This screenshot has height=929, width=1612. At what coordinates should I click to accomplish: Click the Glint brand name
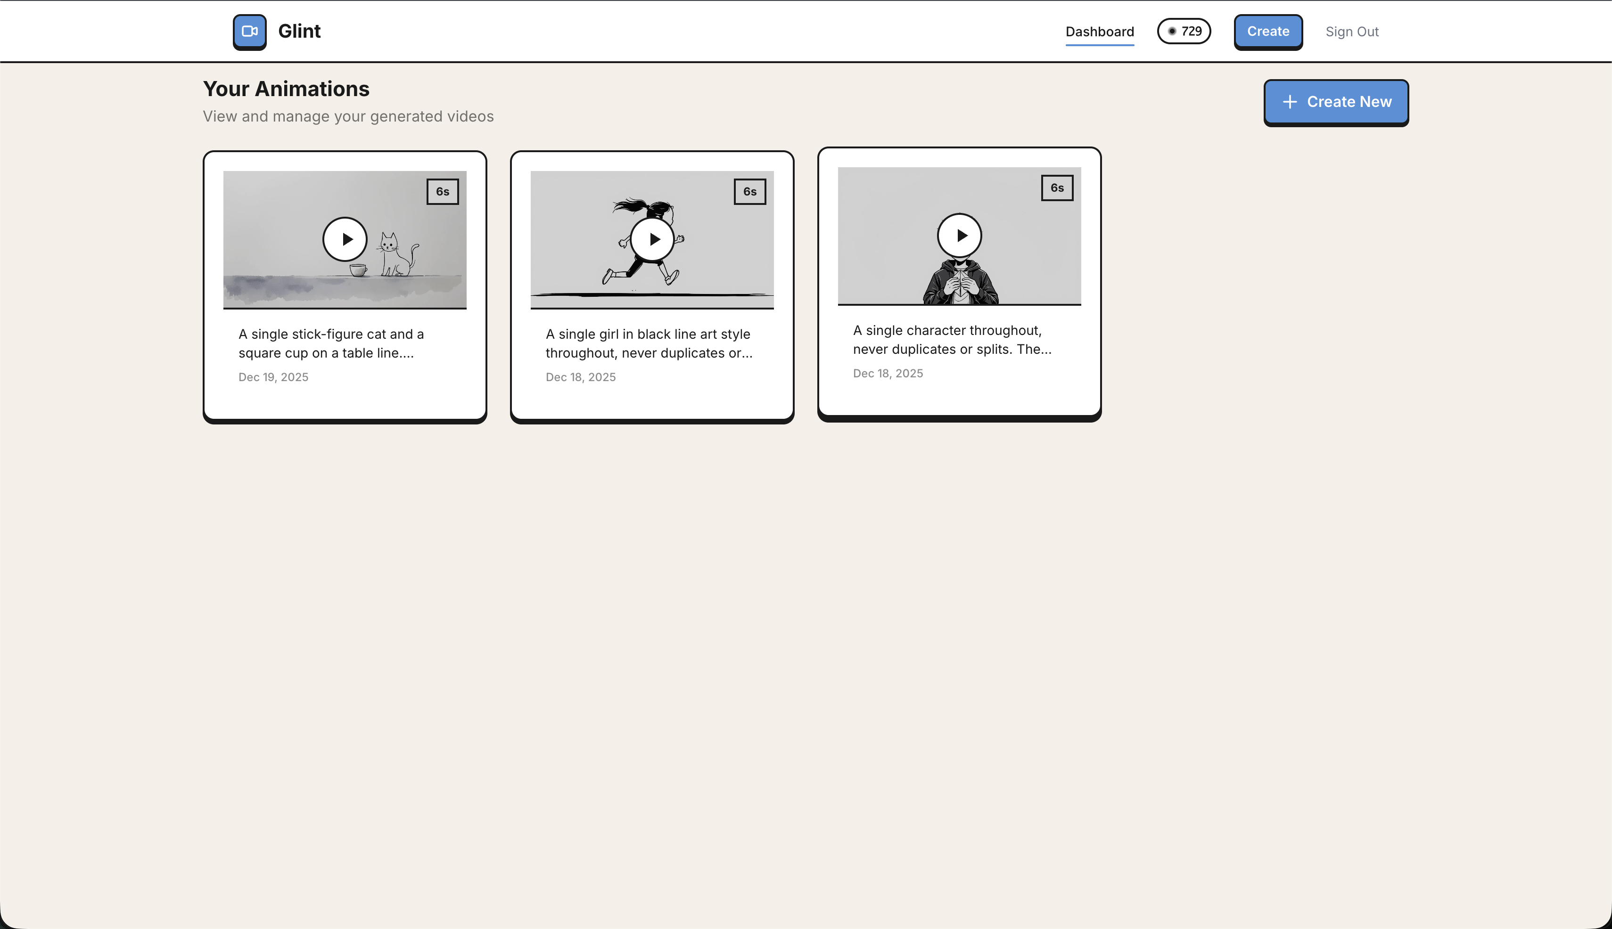click(x=299, y=31)
